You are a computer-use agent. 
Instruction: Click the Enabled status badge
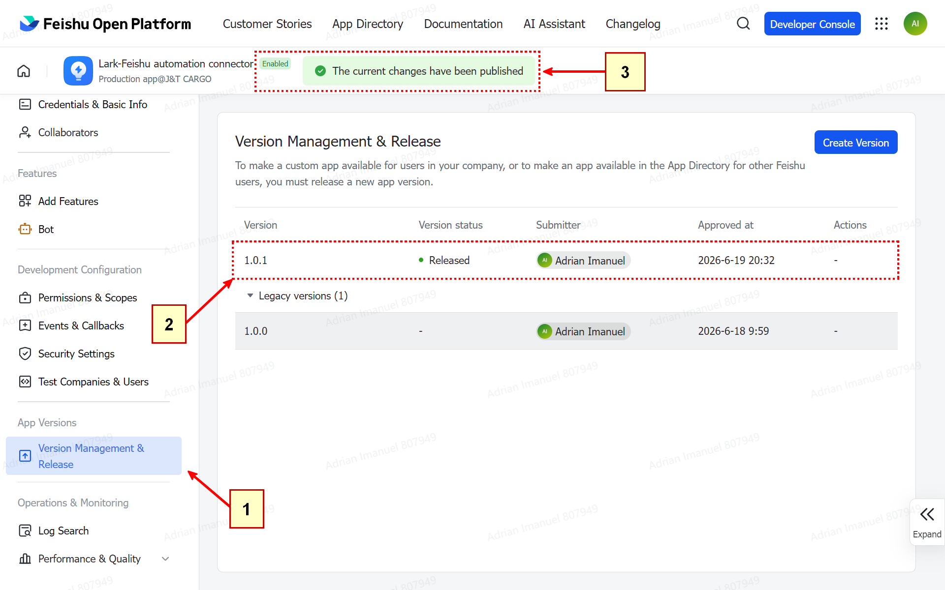(x=275, y=64)
